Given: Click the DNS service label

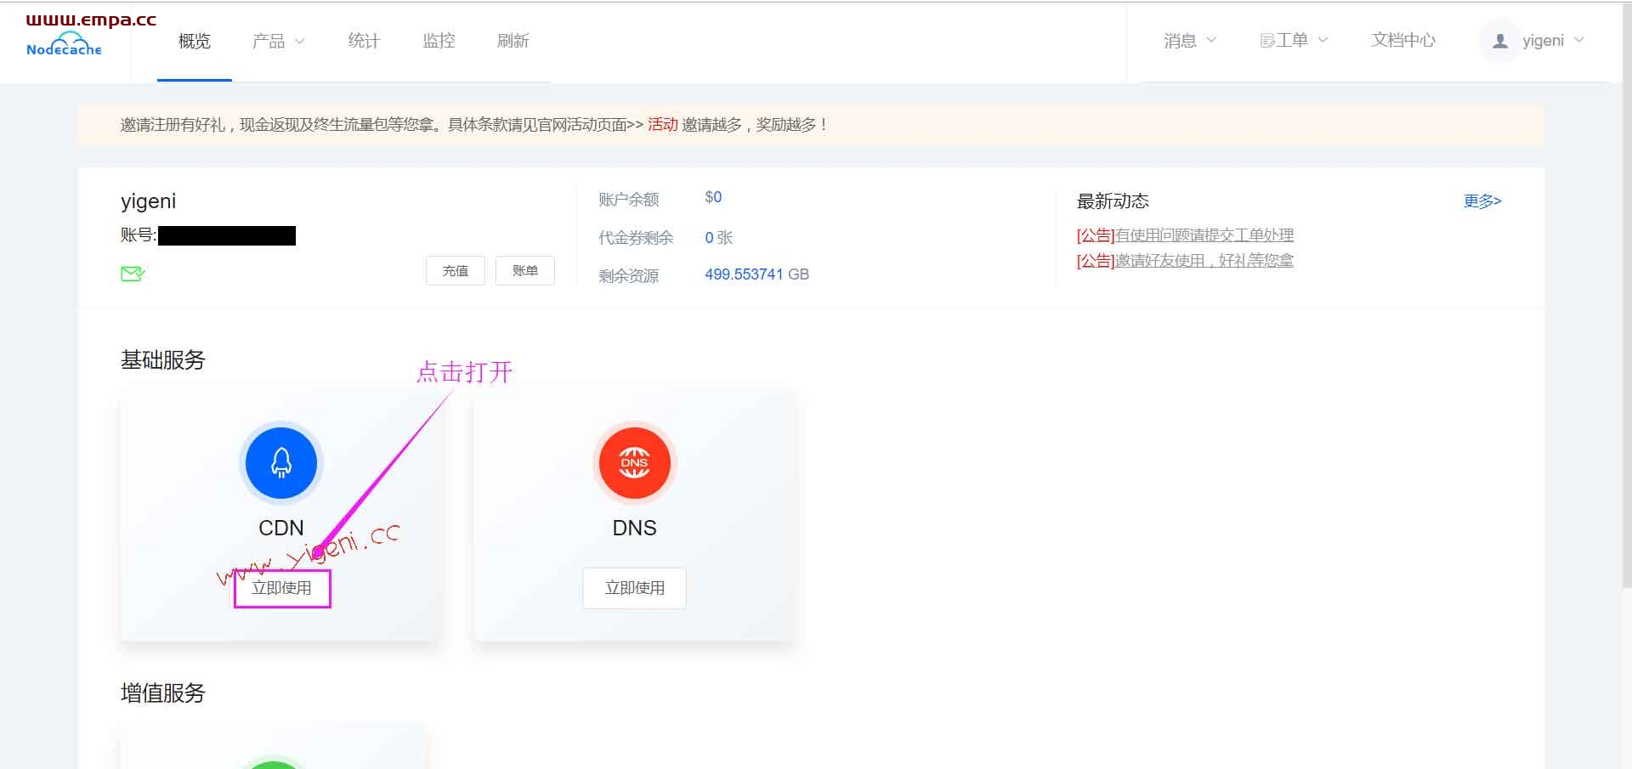Looking at the screenshot, I should pos(634,528).
